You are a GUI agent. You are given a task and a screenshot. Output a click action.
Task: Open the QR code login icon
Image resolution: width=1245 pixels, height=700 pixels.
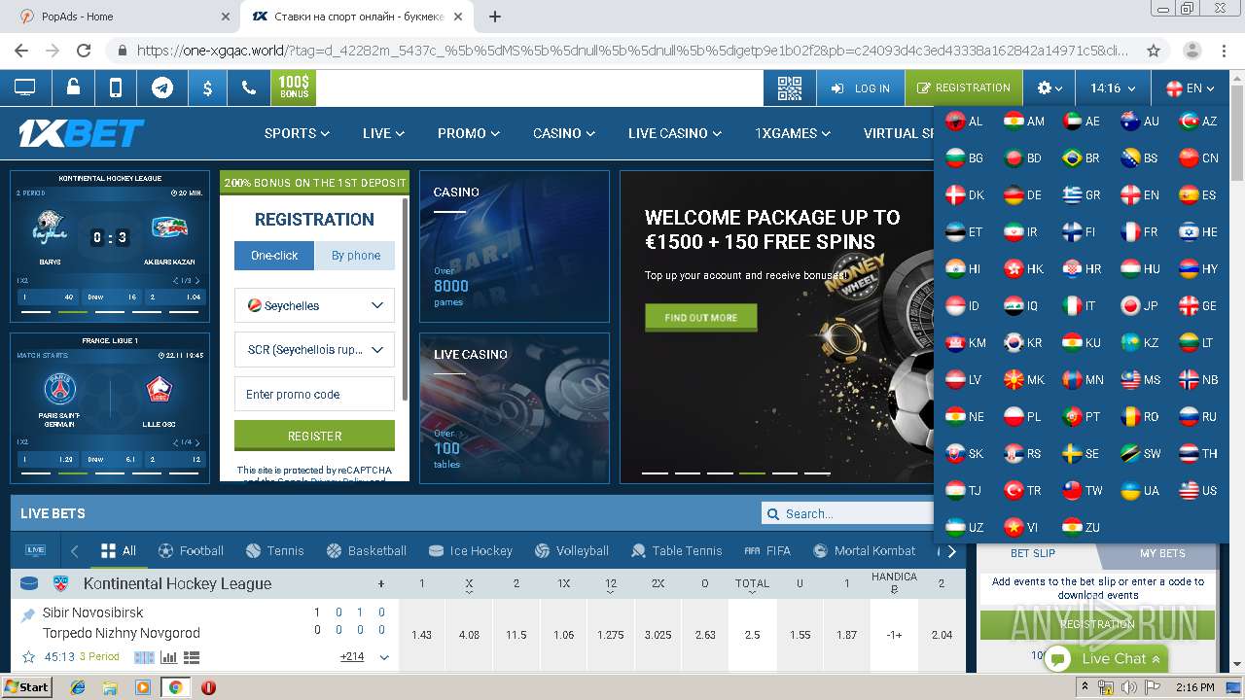point(790,87)
